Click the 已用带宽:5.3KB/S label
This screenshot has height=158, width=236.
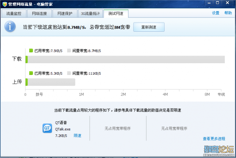click(x=49, y=73)
